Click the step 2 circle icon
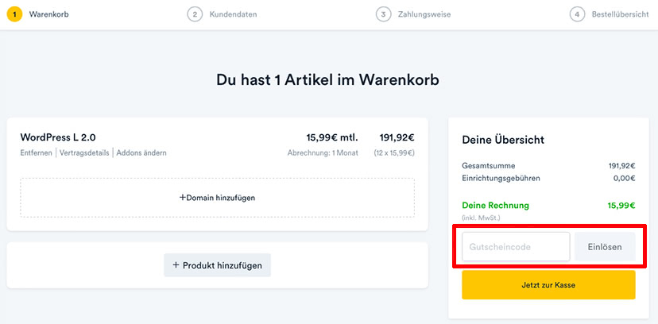Viewport: 658px width, 324px height. [x=195, y=14]
